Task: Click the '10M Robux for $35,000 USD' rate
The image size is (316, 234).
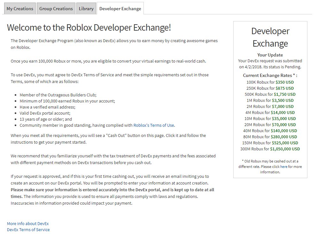Action: 270,118
